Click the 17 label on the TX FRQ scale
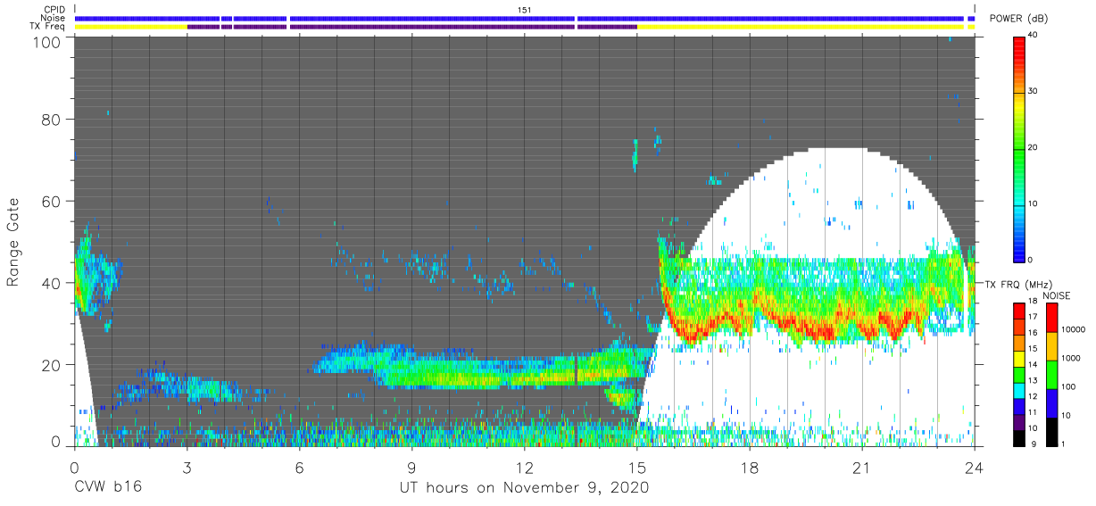The width and height of the screenshot is (1096, 506). click(1033, 317)
